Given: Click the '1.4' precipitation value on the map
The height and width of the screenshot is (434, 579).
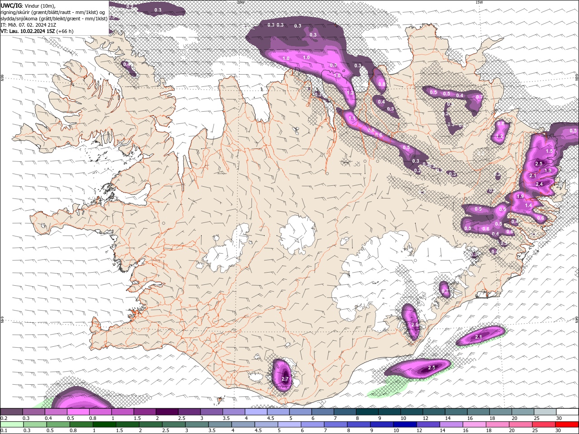Looking at the screenshot, I should (x=528, y=205).
